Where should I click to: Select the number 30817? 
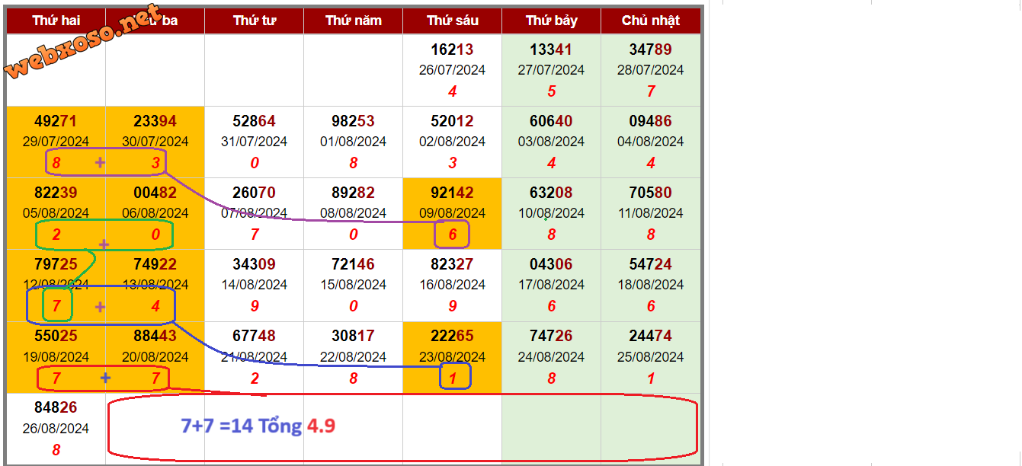(x=353, y=336)
